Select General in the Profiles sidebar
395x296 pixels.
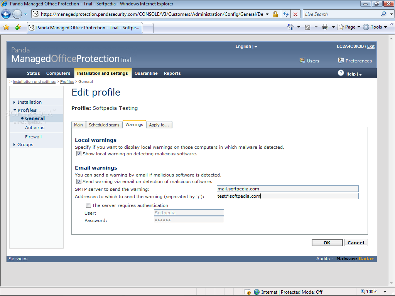click(x=35, y=118)
